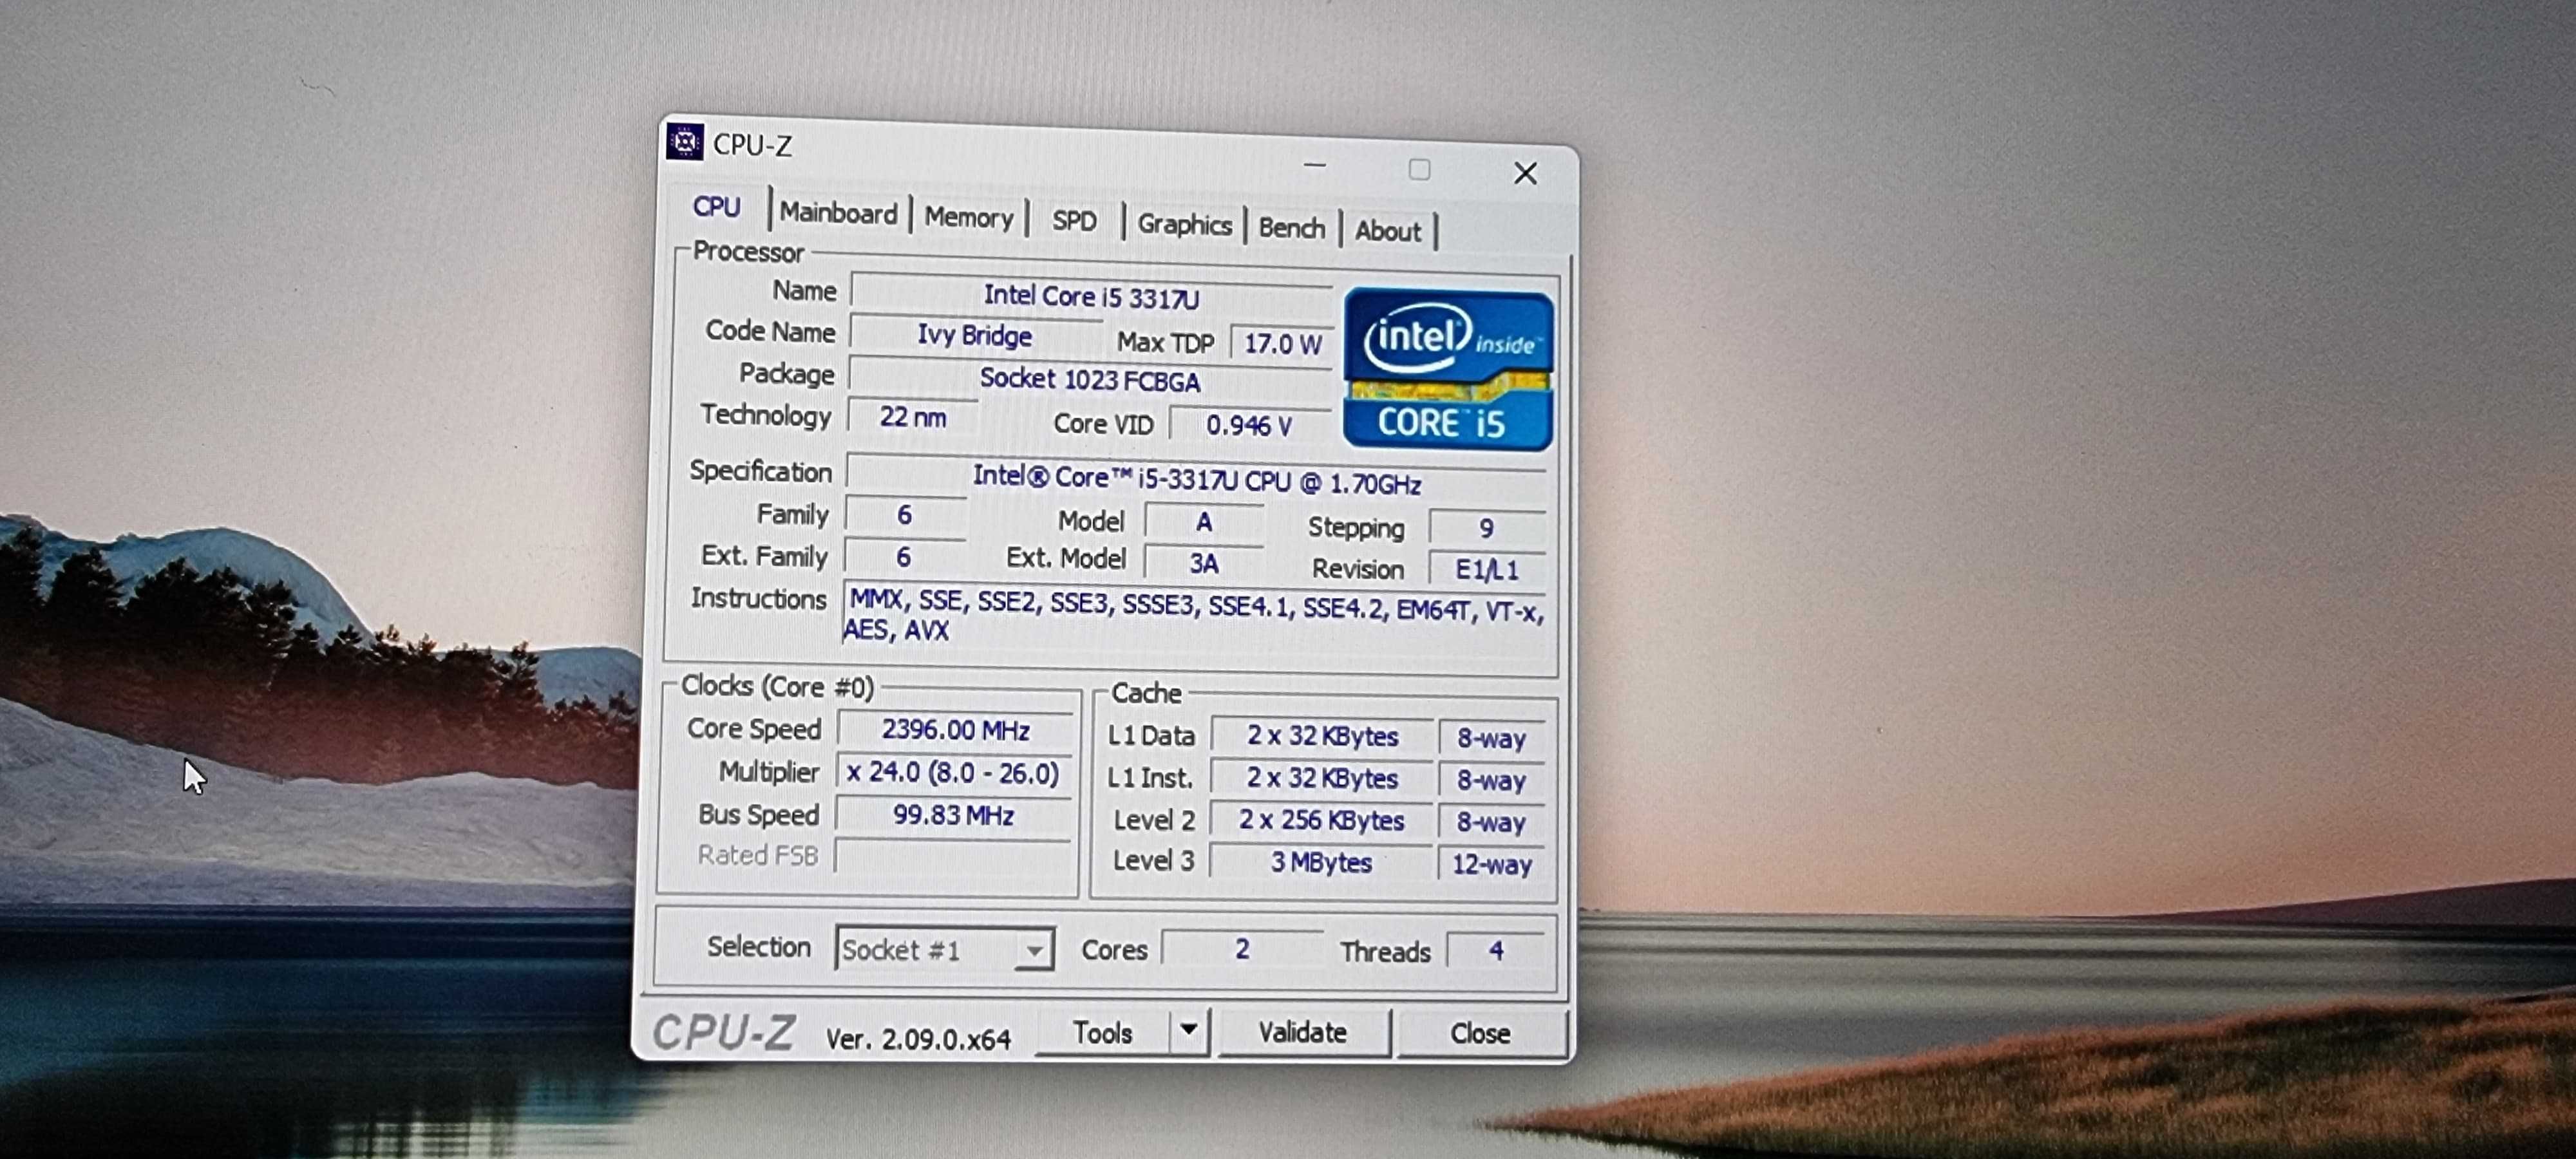Click the Tools button
This screenshot has height=1159, width=2576.
pos(1102,1032)
